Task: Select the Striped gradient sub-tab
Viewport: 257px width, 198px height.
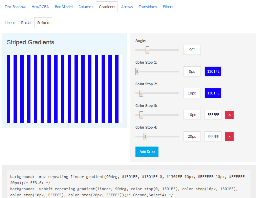Action: coord(43,23)
